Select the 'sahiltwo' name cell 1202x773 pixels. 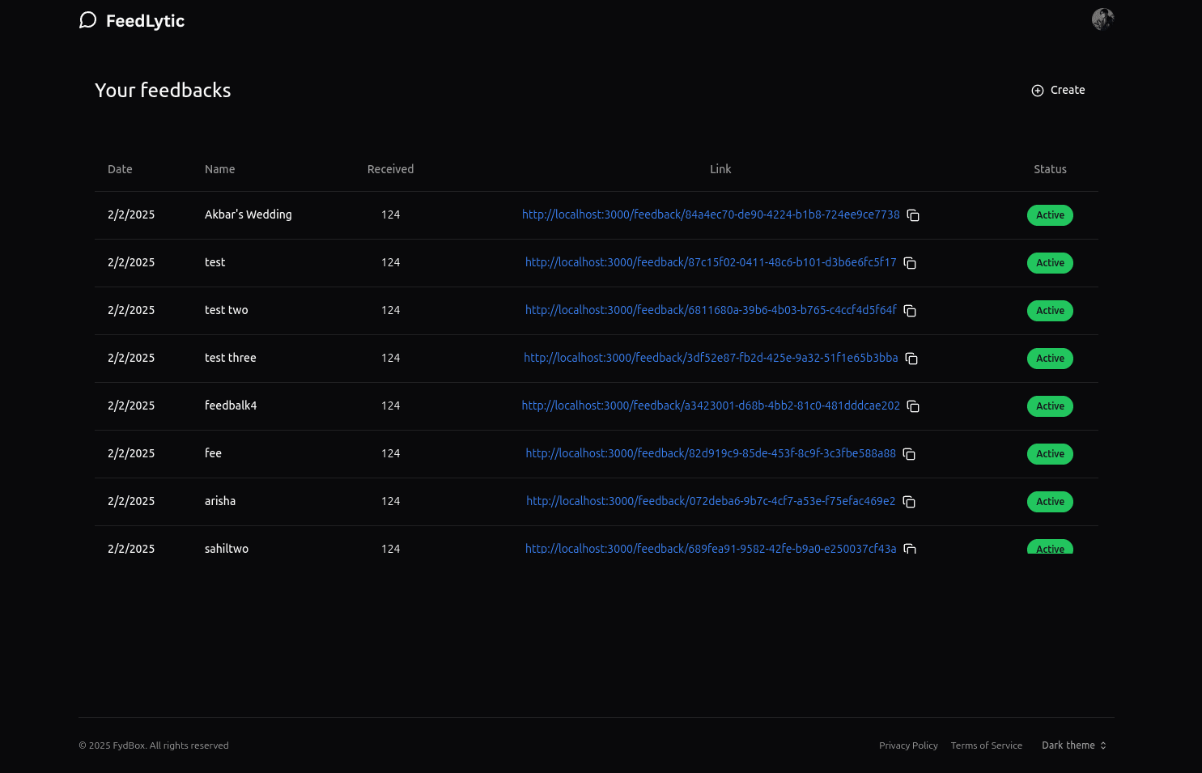pyautogui.click(x=227, y=548)
